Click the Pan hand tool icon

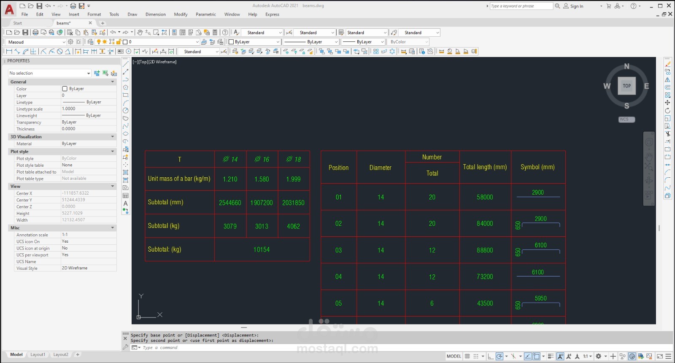tap(140, 33)
